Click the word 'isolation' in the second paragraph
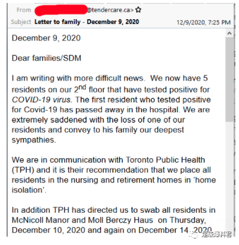 27,190
